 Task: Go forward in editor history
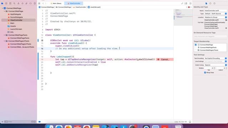click(46, 3)
